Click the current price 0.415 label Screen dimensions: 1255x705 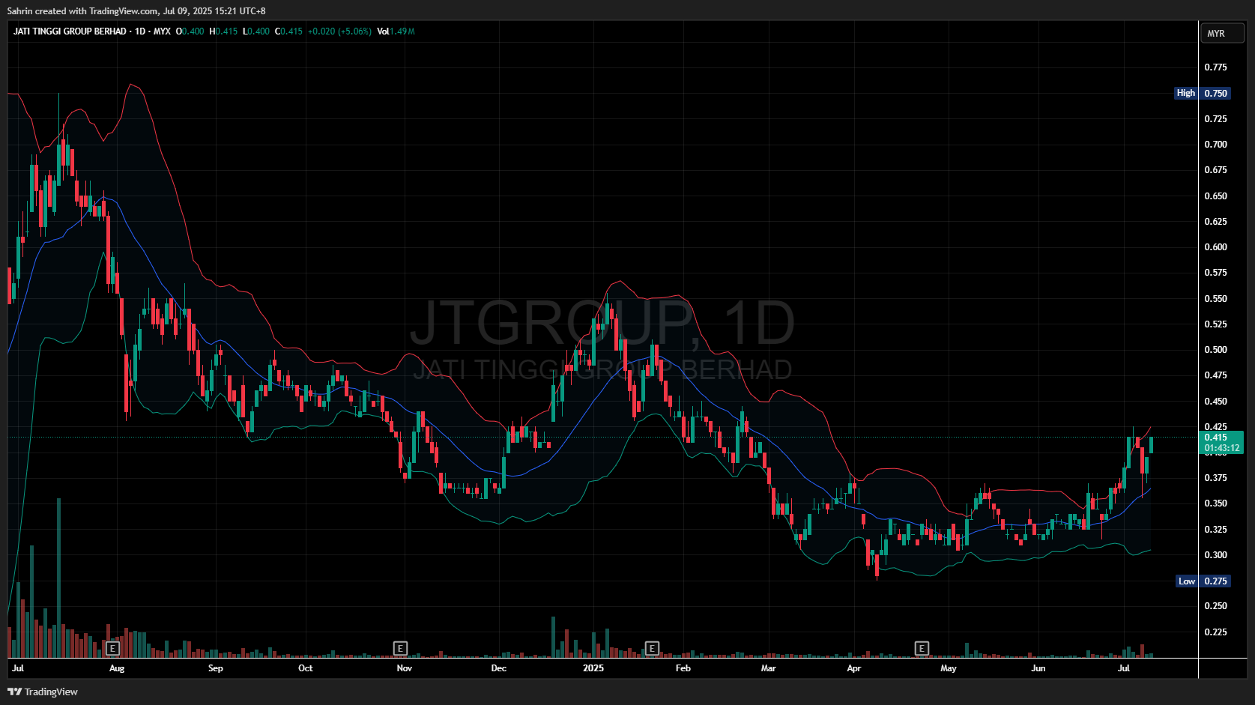click(x=1221, y=443)
